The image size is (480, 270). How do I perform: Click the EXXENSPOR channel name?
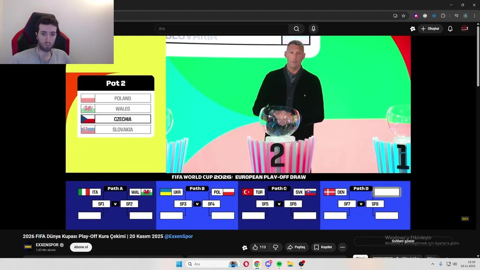[47, 245]
